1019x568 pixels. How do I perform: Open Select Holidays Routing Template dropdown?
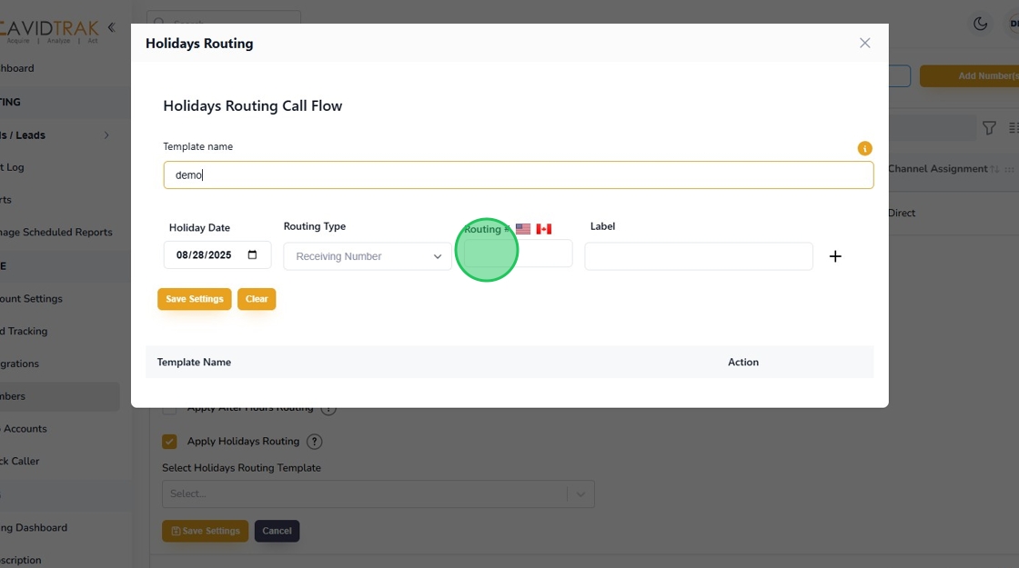pos(378,494)
